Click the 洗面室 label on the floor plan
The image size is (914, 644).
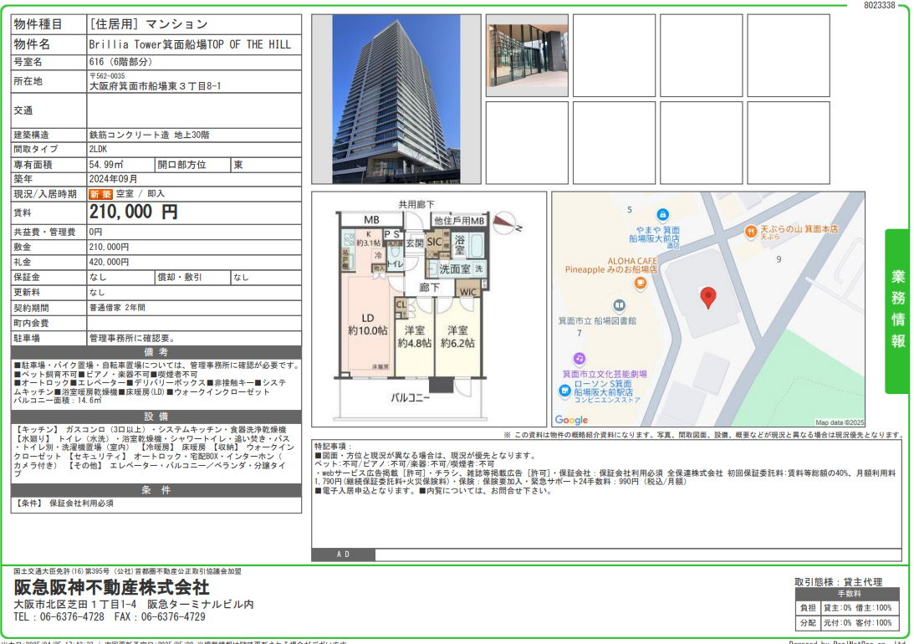click(x=455, y=269)
